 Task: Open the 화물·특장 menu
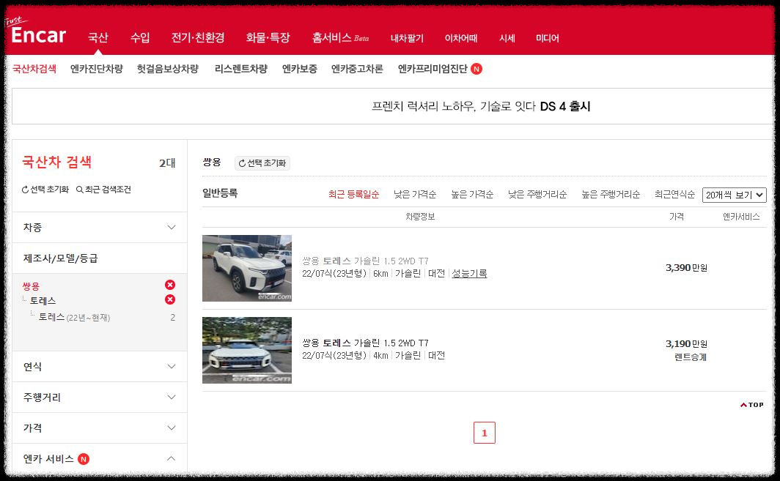pyautogui.click(x=268, y=38)
